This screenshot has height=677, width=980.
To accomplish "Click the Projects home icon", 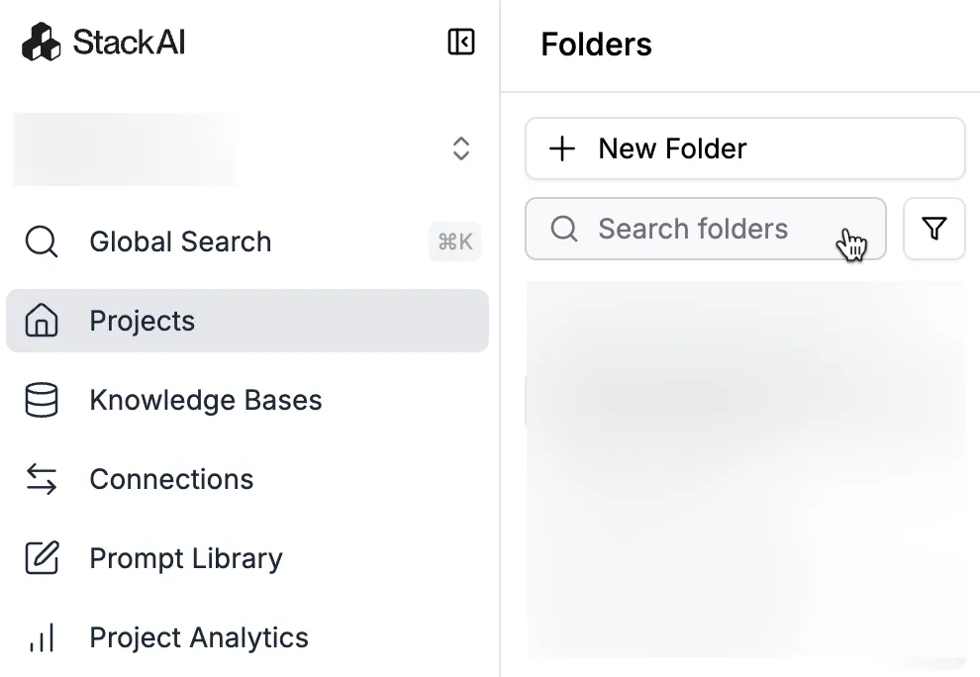I will [42, 321].
